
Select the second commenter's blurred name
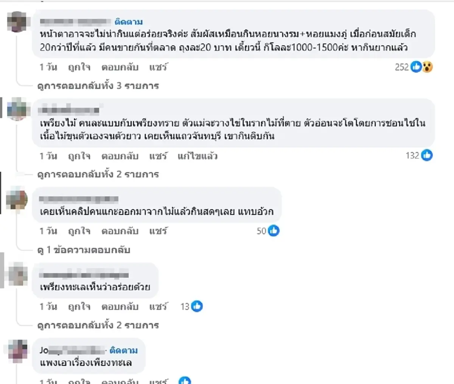coord(70,110)
